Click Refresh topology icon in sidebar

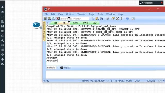point(2,36)
